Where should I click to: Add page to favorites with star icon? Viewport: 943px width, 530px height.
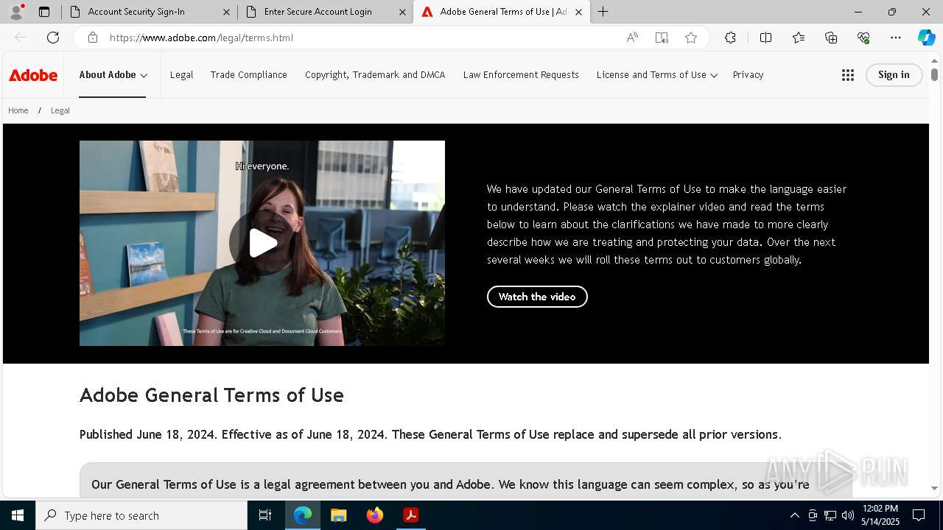(x=691, y=38)
